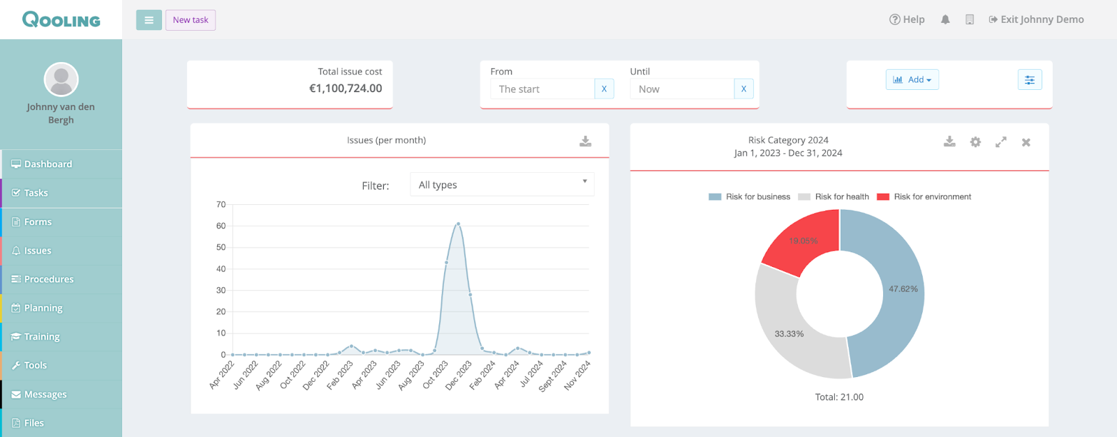Open Messages in sidebar
The height and width of the screenshot is (437, 1117).
tap(61, 394)
